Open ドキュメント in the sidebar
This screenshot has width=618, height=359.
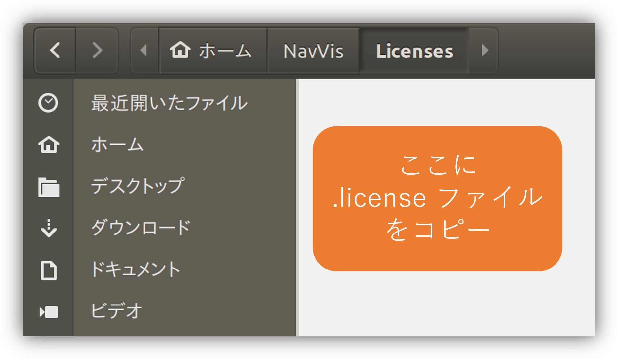tap(135, 269)
